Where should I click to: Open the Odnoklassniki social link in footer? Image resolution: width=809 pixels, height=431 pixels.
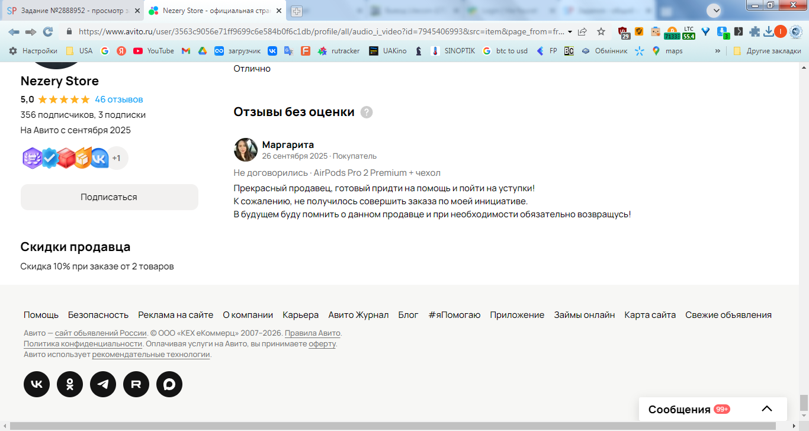point(70,384)
